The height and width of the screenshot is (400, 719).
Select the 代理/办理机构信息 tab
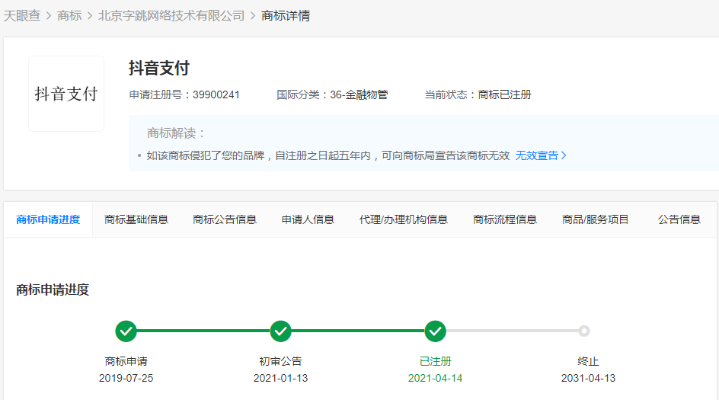point(404,219)
